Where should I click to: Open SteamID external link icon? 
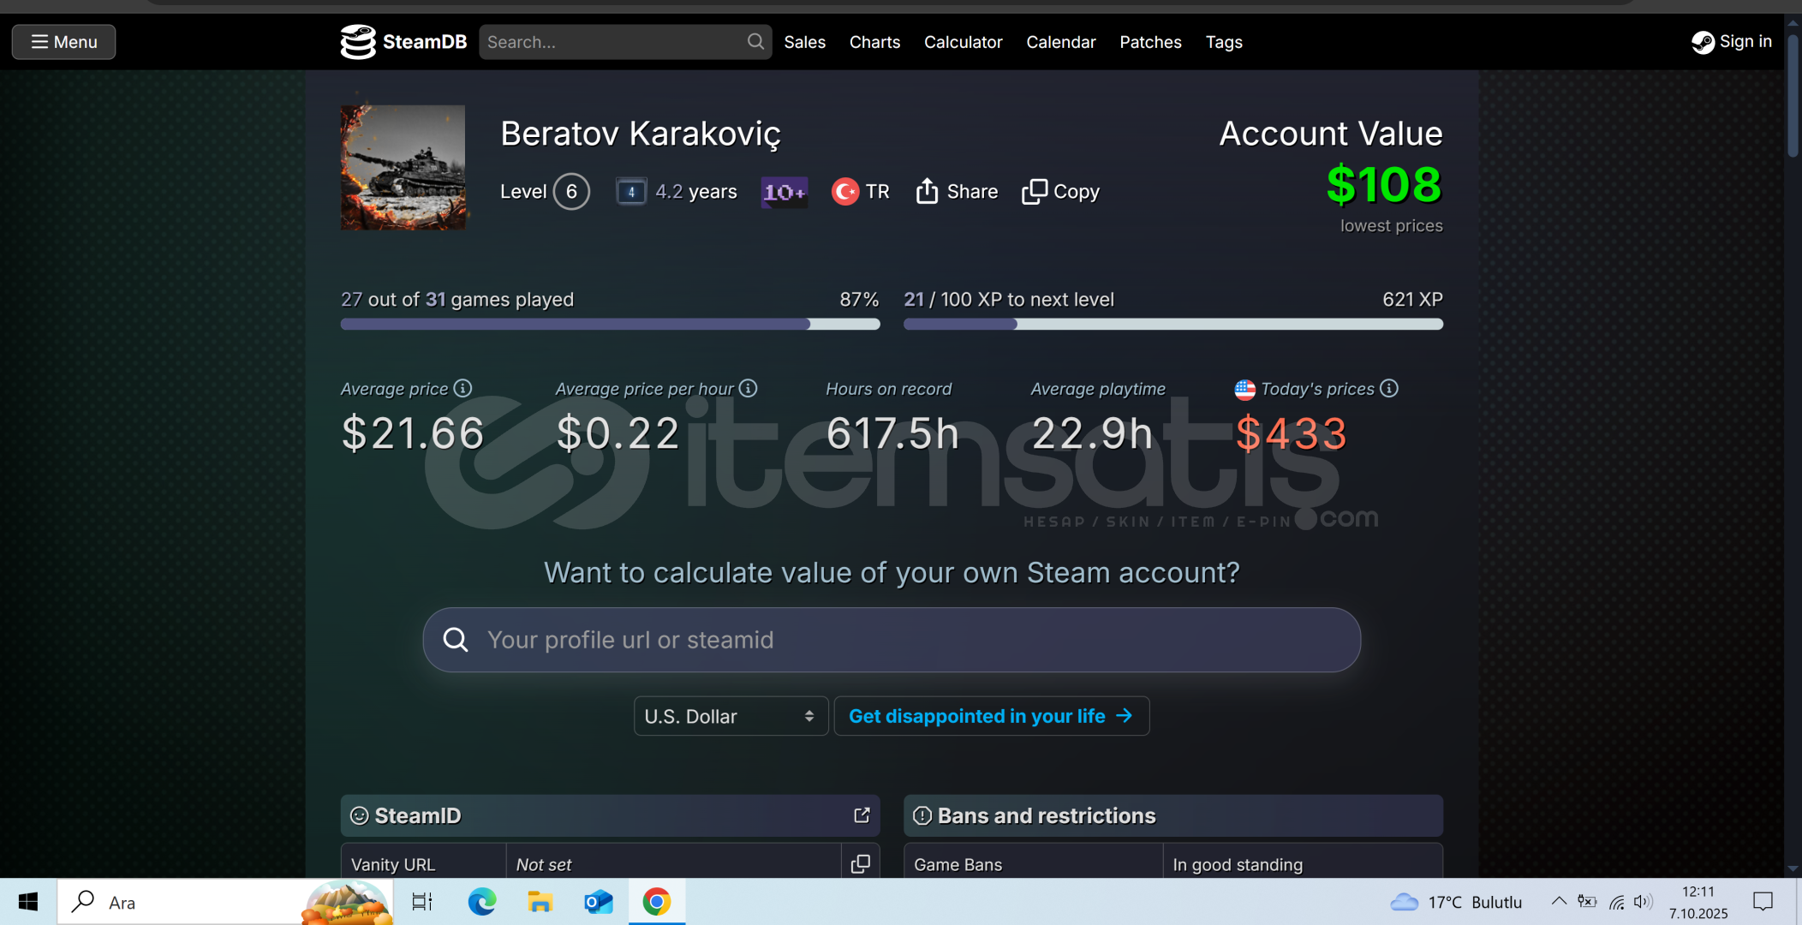(862, 815)
